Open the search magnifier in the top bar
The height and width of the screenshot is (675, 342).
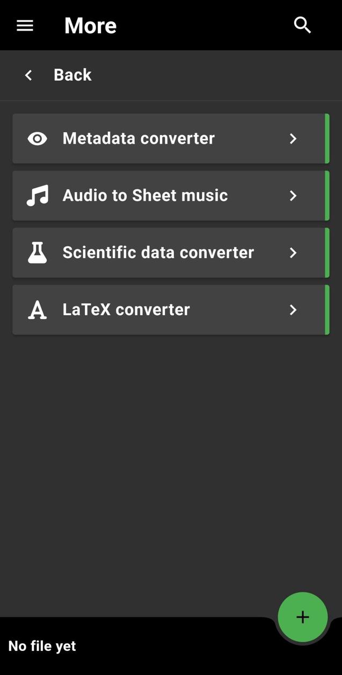[x=302, y=24]
